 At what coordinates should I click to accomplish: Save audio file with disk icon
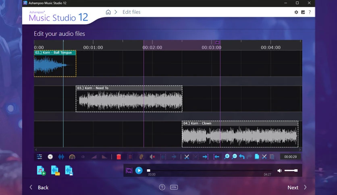69,170
